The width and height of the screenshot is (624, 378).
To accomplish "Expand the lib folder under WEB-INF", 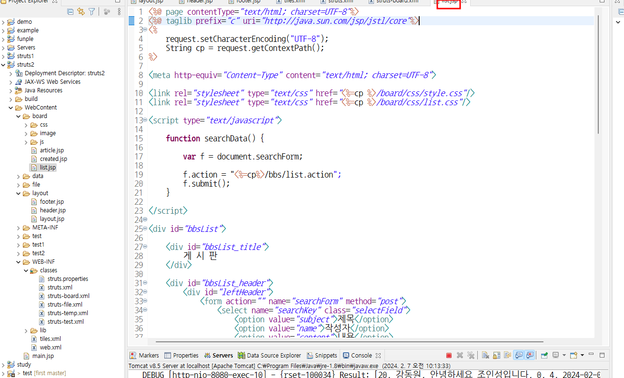I will [x=26, y=330].
